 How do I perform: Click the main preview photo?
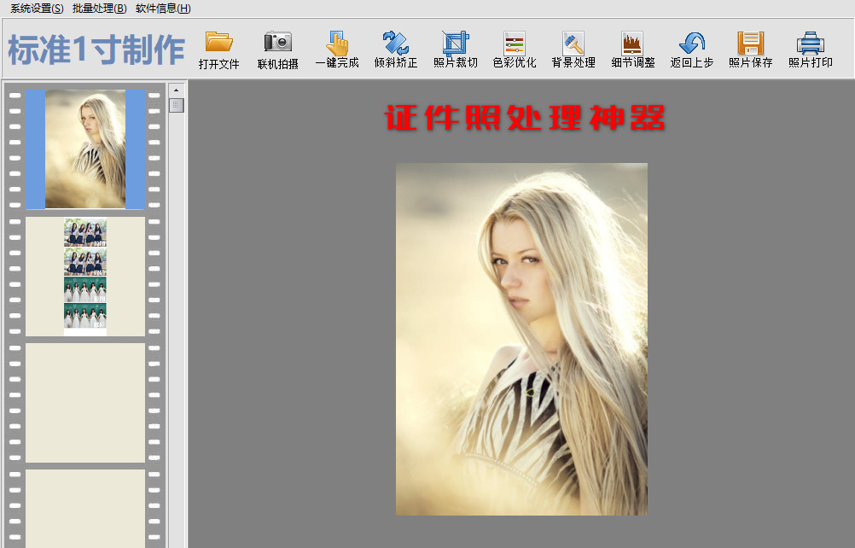click(522, 339)
